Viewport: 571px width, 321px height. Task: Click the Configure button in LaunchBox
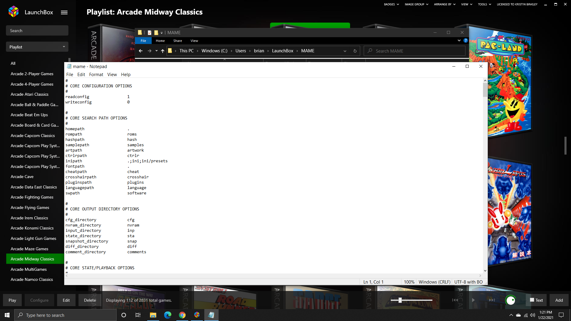point(39,300)
